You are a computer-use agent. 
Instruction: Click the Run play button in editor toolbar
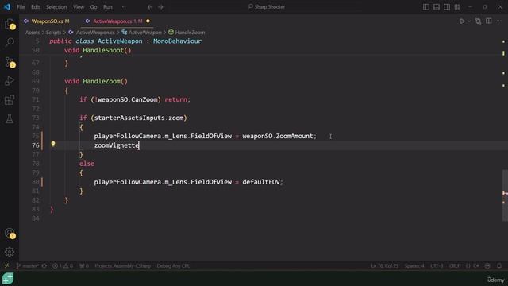coord(462,21)
